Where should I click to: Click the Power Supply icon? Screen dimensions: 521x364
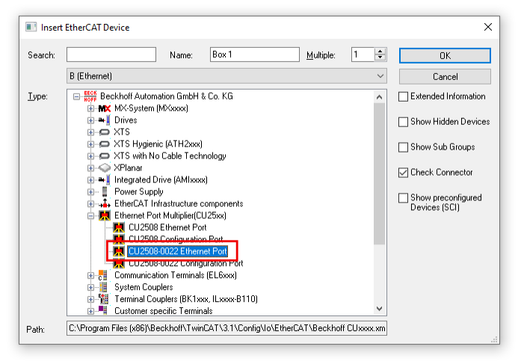(x=105, y=191)
